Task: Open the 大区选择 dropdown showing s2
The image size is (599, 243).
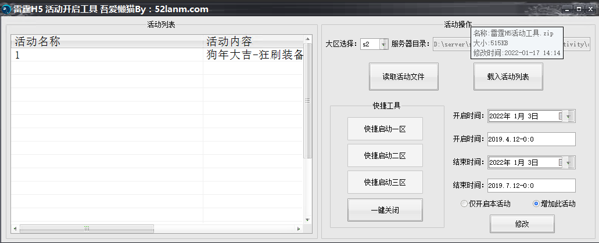Action: [383, 44]
